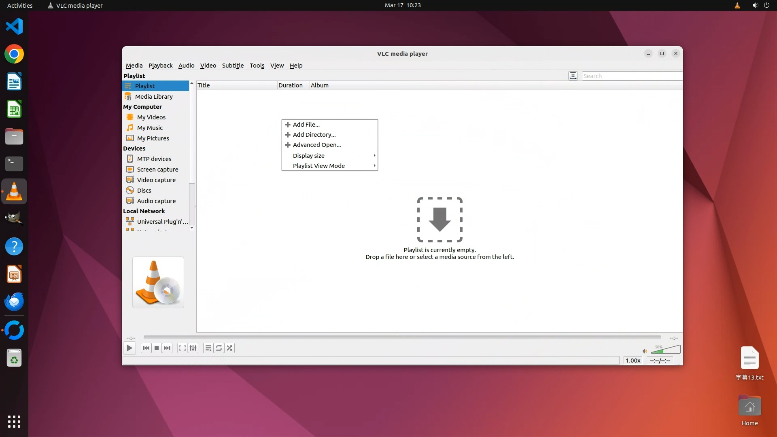Viewport: 777px width, 437px height.
Task: Click the Next media button
Action: tap(167, 348)
